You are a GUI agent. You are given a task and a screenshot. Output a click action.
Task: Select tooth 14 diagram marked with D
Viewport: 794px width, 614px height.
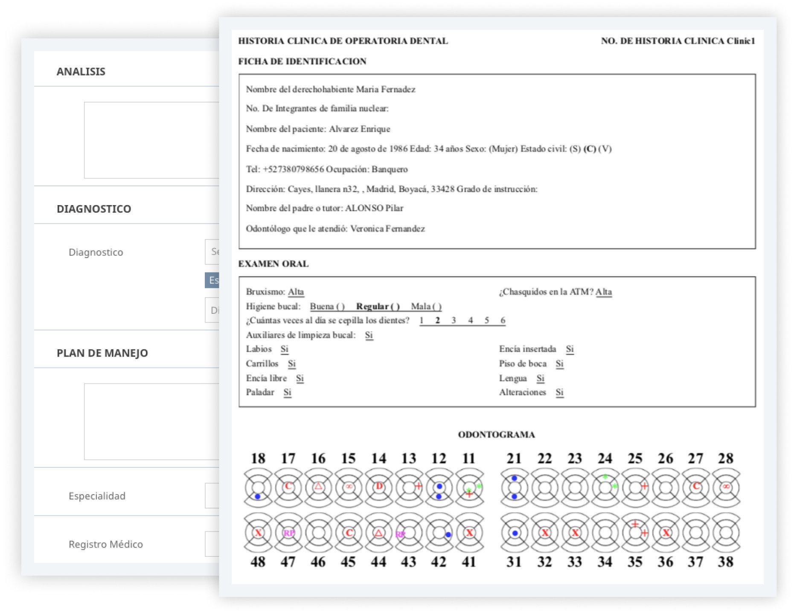point(379,487)
